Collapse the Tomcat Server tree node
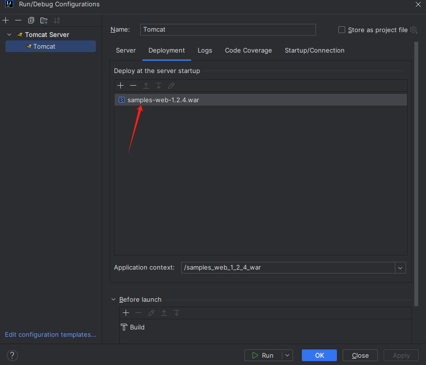This screenshot has height=365, width=426. pyautogui.click(x=9, y=35)
